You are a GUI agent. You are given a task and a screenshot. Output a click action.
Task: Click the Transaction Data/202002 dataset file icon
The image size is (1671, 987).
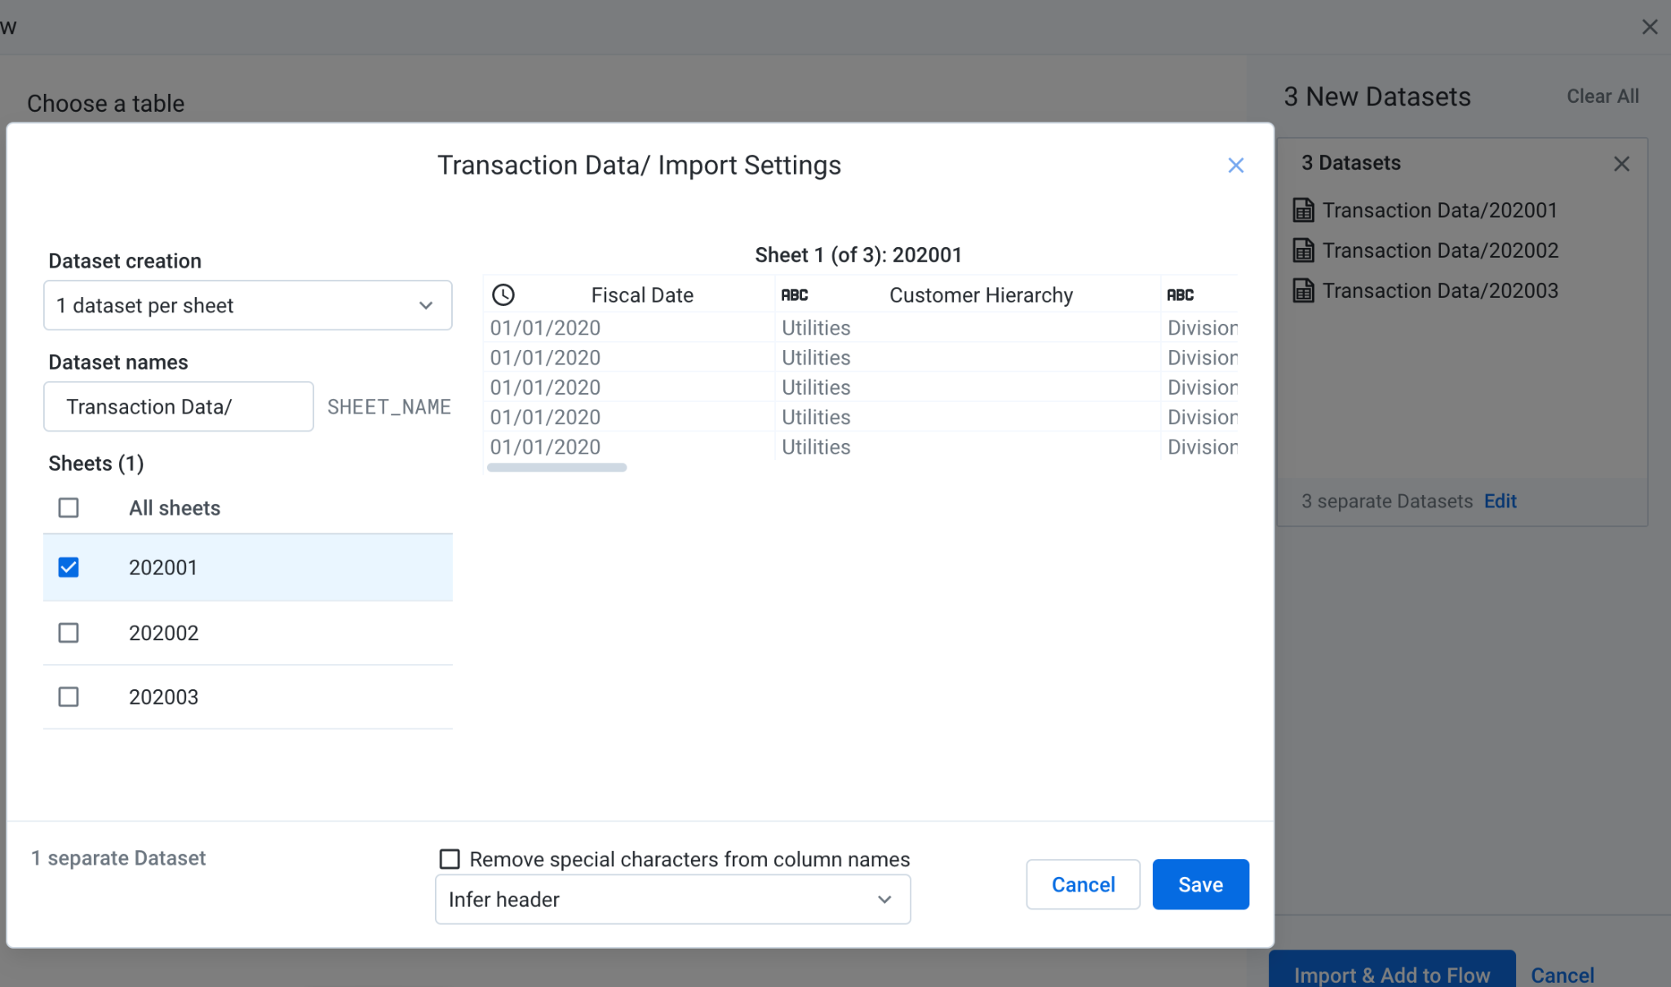pyautogui.click(x=1303, y=250)
